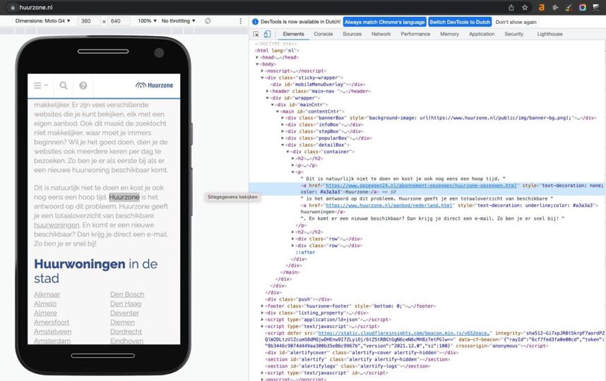Collapse the div detailBox node
The width and height of the screenshot is (606, 381).
coord(283,145)
